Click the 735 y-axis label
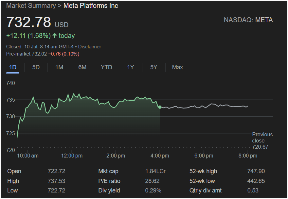This screenshot has width=288, height=199. pos(10,100)
